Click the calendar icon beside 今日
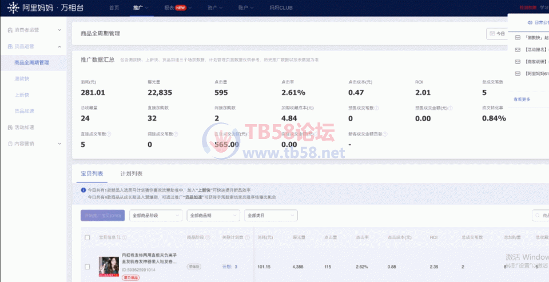549x282 pixels. pos(492,34)
